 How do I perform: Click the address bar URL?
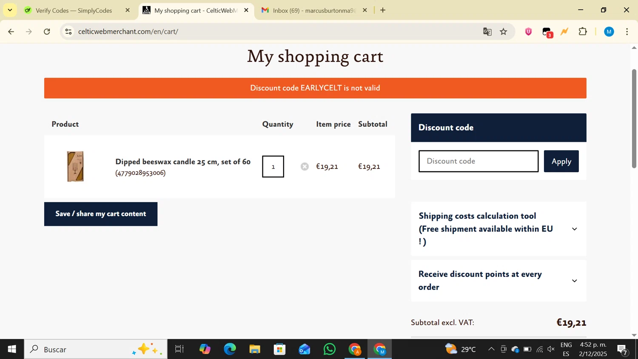[x=128, y=31]
